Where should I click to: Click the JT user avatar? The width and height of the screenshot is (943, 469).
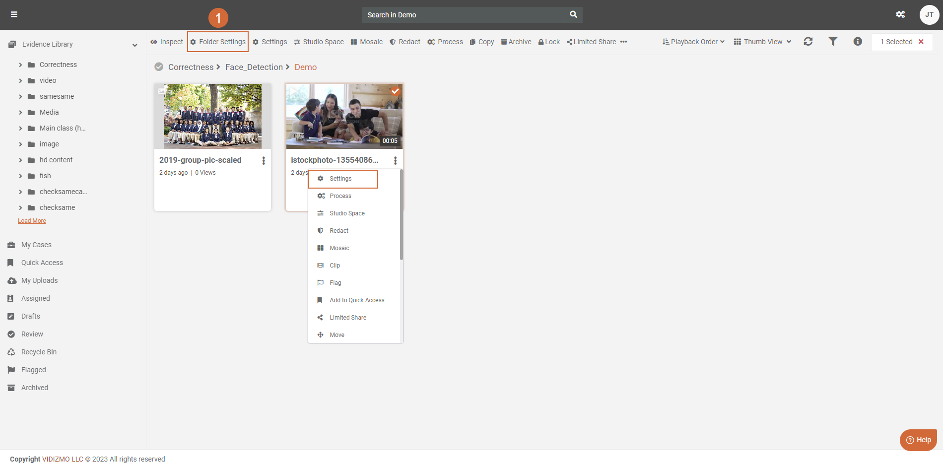pos(929,14)
